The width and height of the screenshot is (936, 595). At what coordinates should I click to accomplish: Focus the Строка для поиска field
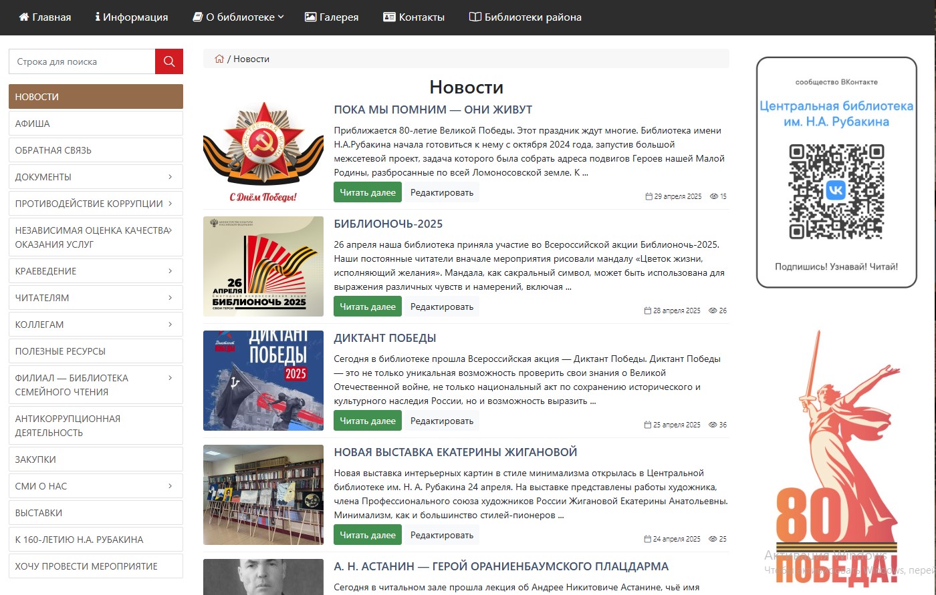[82, 61]
